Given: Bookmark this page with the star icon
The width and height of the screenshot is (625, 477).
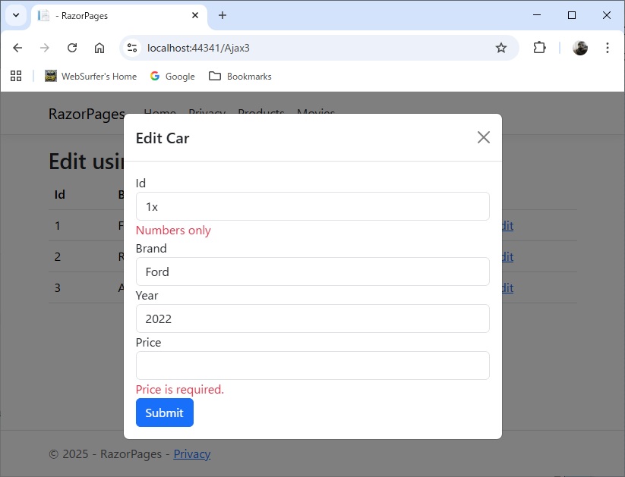Looking at the screenshot, I should pos(501,48).
